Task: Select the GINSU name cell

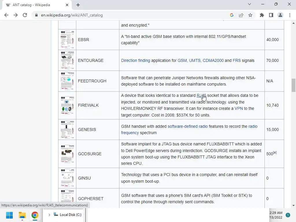Action: point(98,178)
